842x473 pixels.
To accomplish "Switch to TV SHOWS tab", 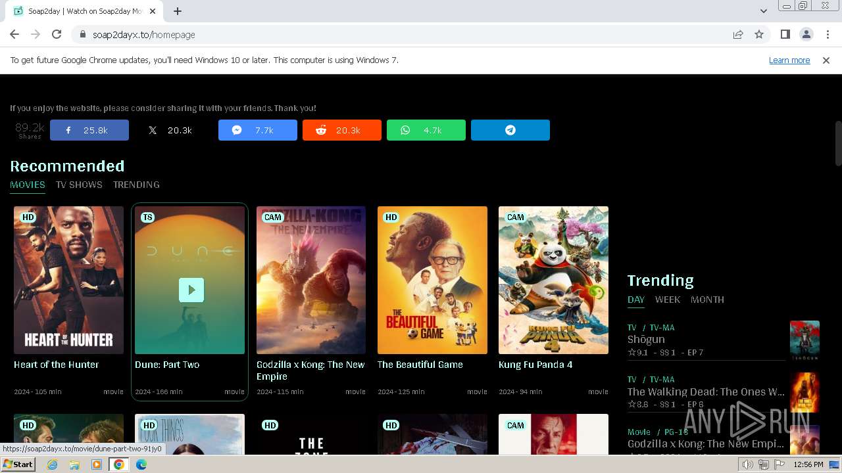I will (79, 185).
